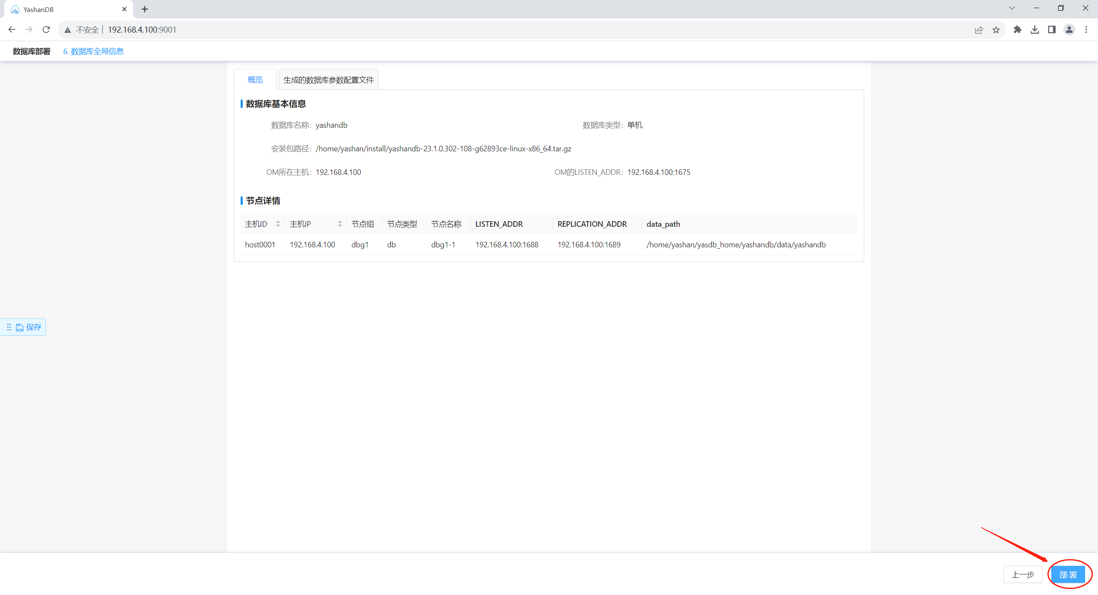Click the 192.168.4.100 host IP cell
The width and height of the screenshot is (1098, 595).
pos(312,244)
